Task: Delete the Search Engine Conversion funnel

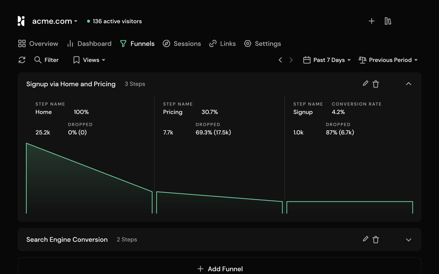Action: [x=376, y=239]
